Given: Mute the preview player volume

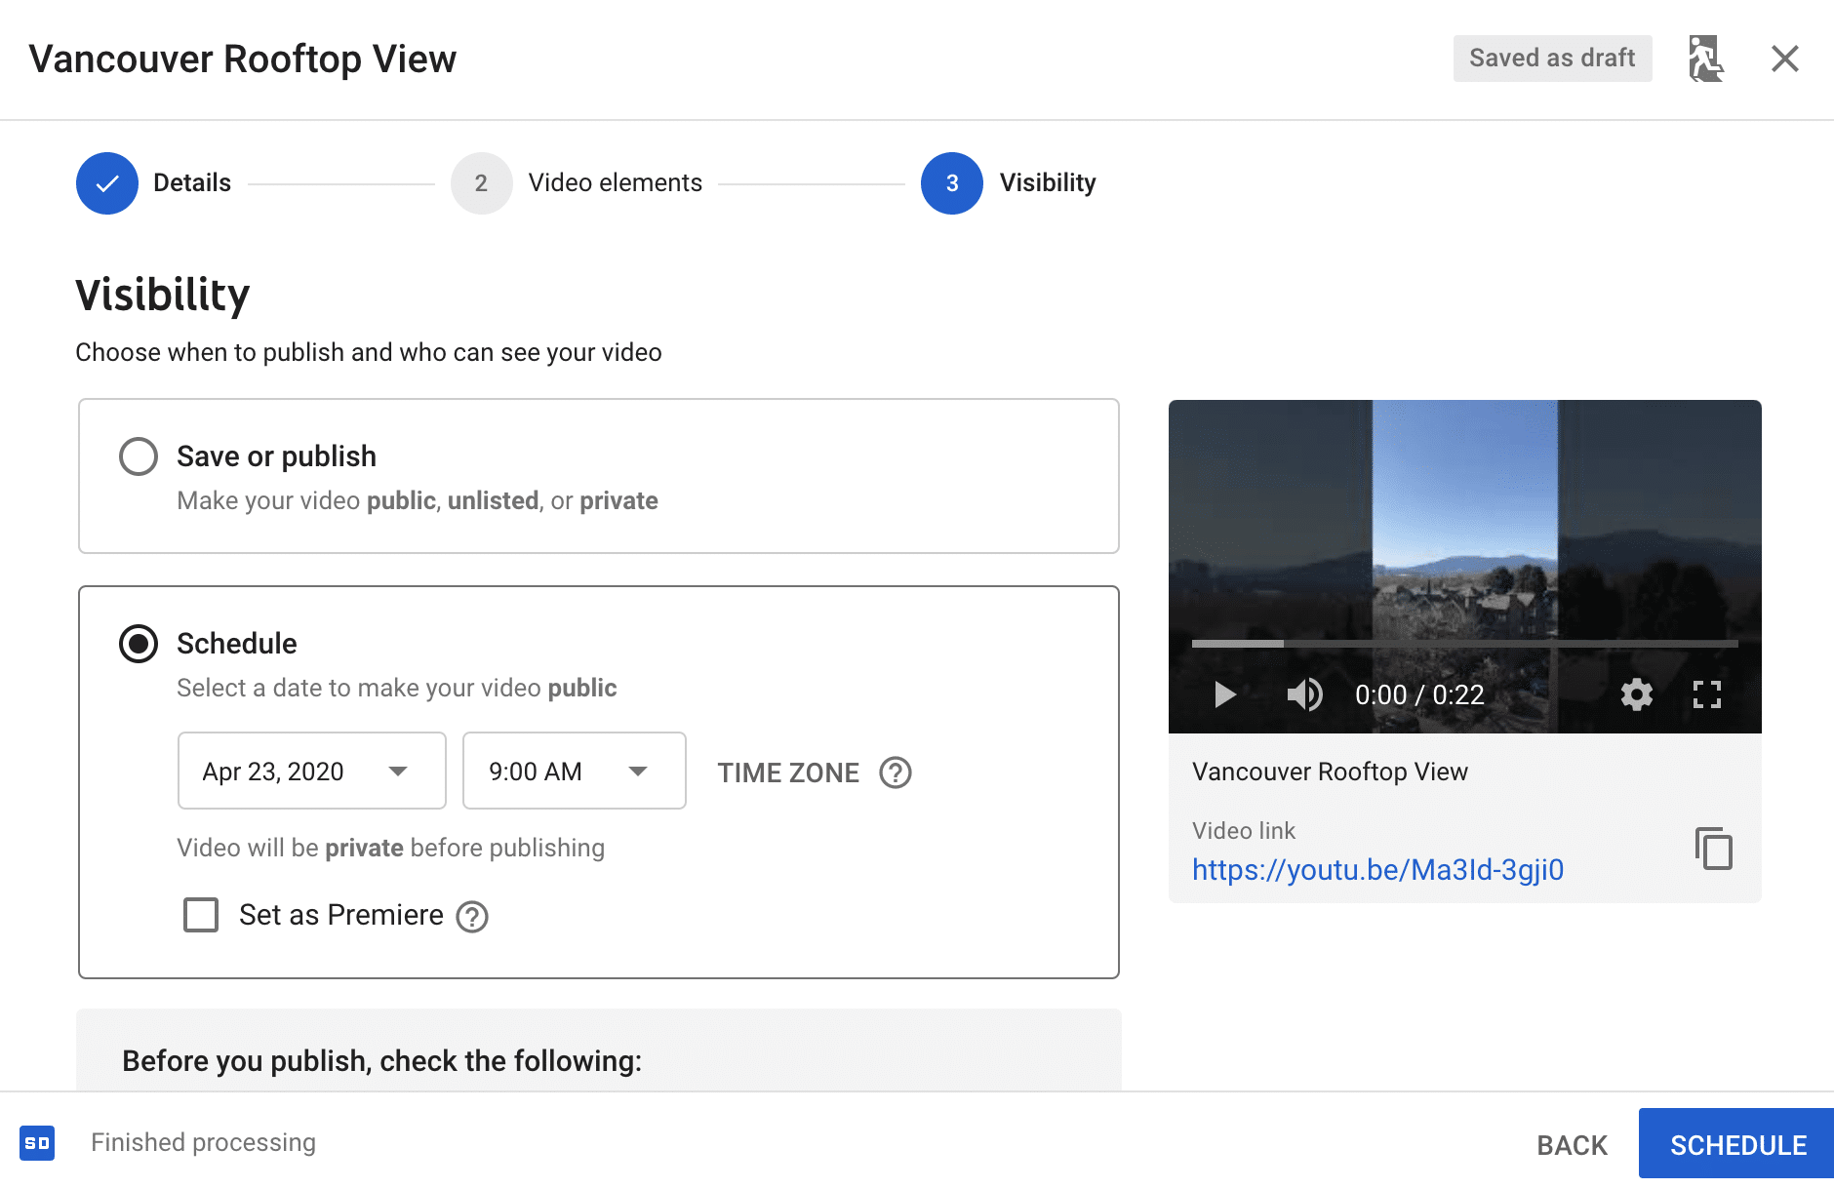Looking at the screenshot, I should tap(1305, 694).
